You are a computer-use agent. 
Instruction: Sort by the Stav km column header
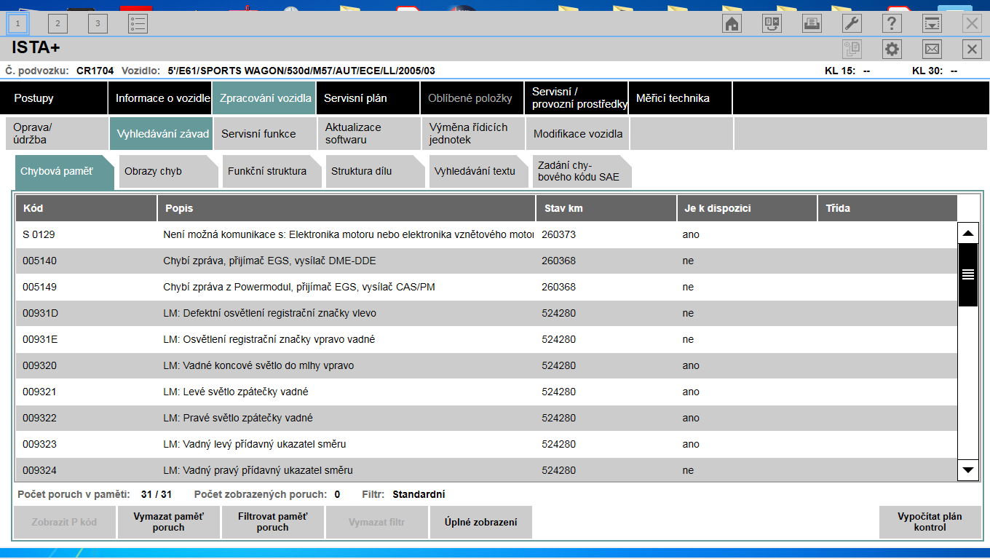[x=606, y=208]
